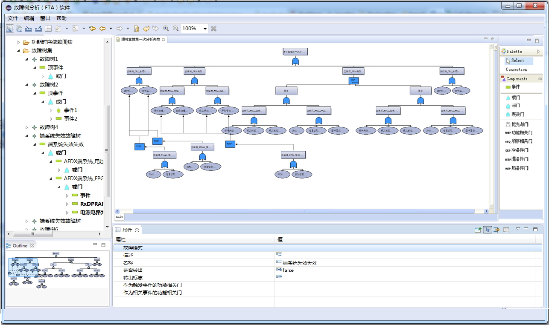Click the Palette collapse arrow on the right

pos(539,52)
